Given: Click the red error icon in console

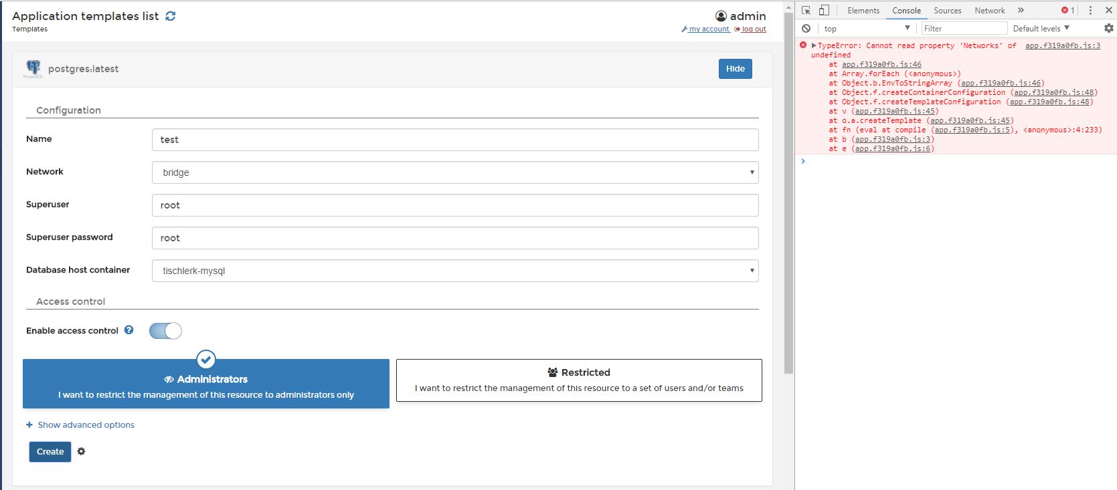Looking at the screenshot, I should point(803,45).
